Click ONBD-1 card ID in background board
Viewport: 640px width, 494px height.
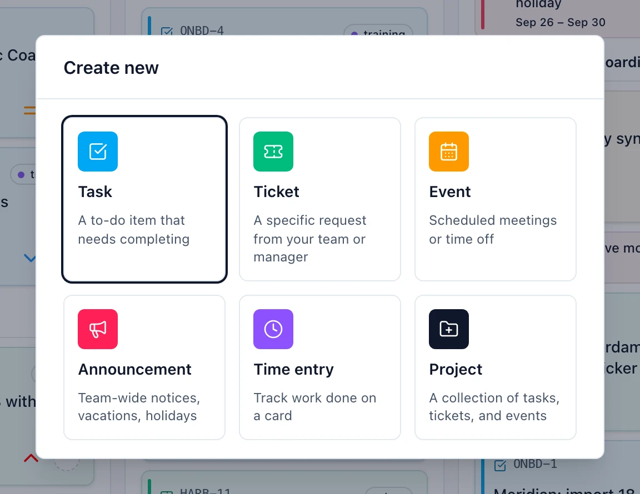tap(535, 464)
